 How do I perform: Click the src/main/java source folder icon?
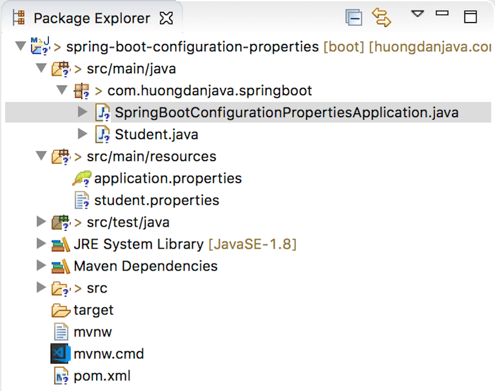tap(61, 69)
